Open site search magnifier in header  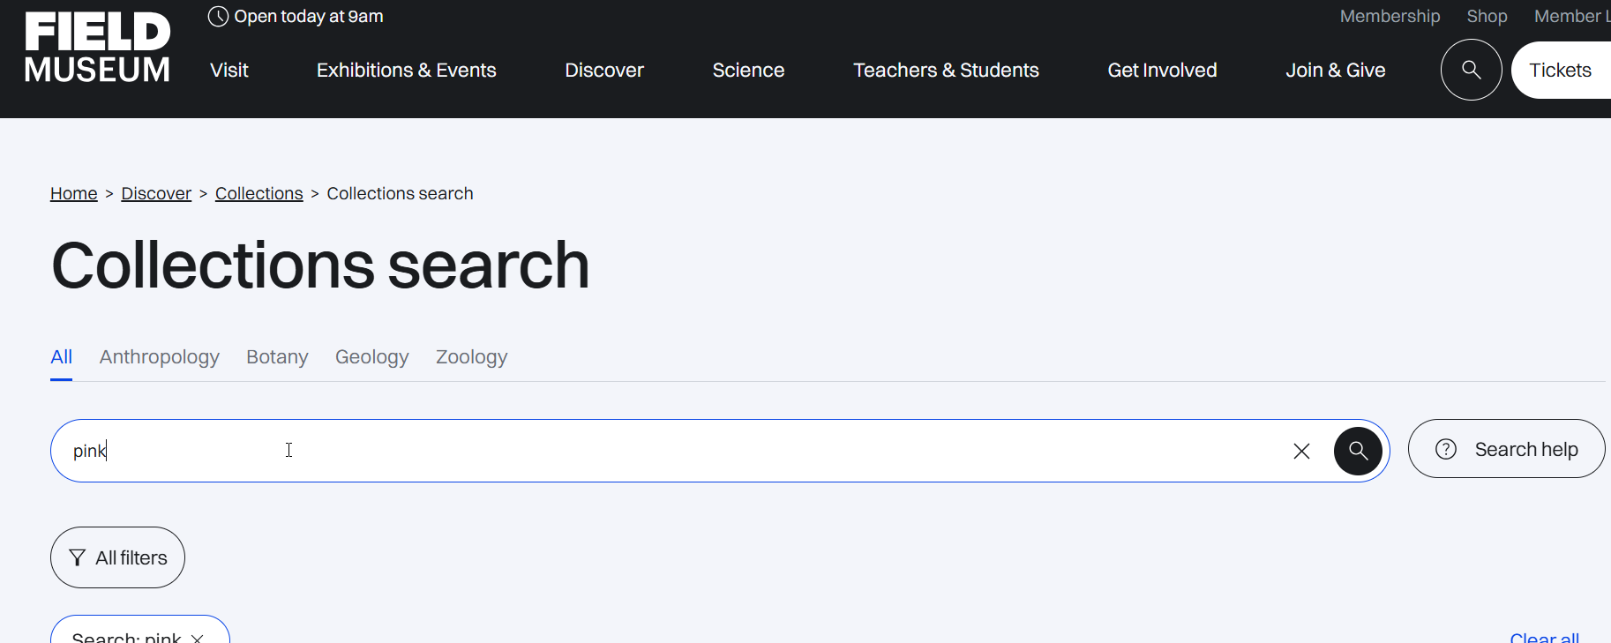[x=1471, y=70]
